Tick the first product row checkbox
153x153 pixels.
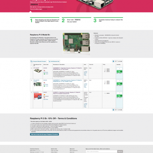pyautogui.click(x=31, y=68)
